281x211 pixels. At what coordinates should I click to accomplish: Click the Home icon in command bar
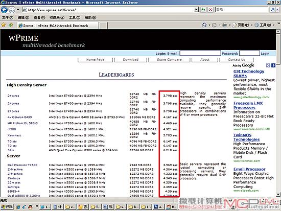click(x=204, y=25)
